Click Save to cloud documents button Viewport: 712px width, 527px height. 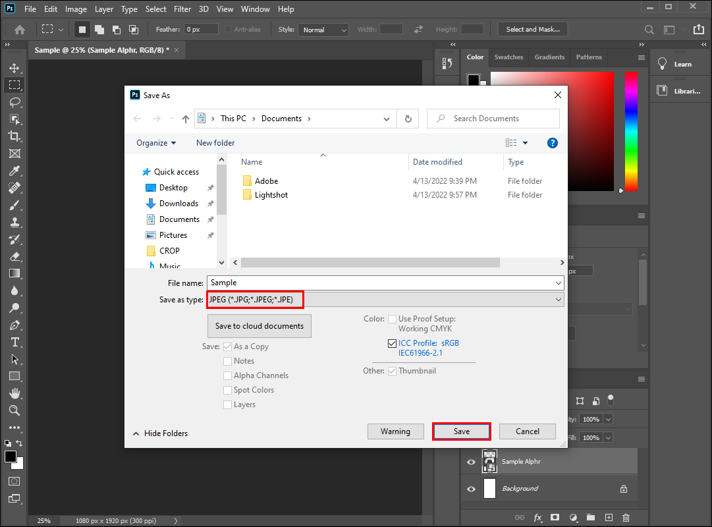click(259, 326)
